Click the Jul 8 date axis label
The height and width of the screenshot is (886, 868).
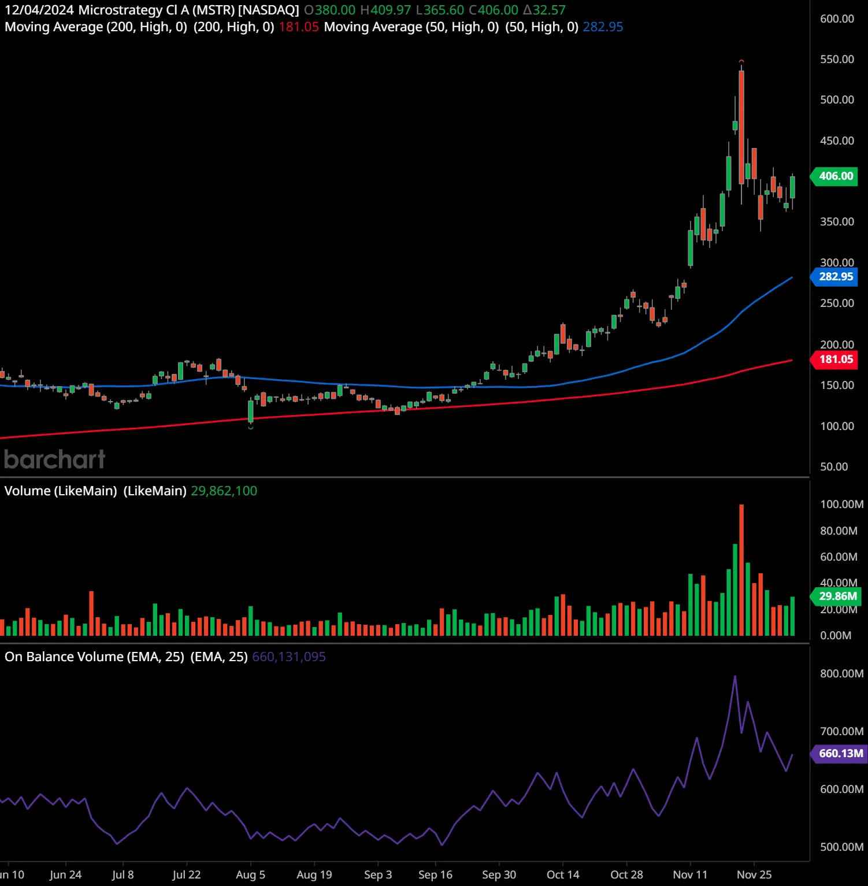[x=123, y=874]
